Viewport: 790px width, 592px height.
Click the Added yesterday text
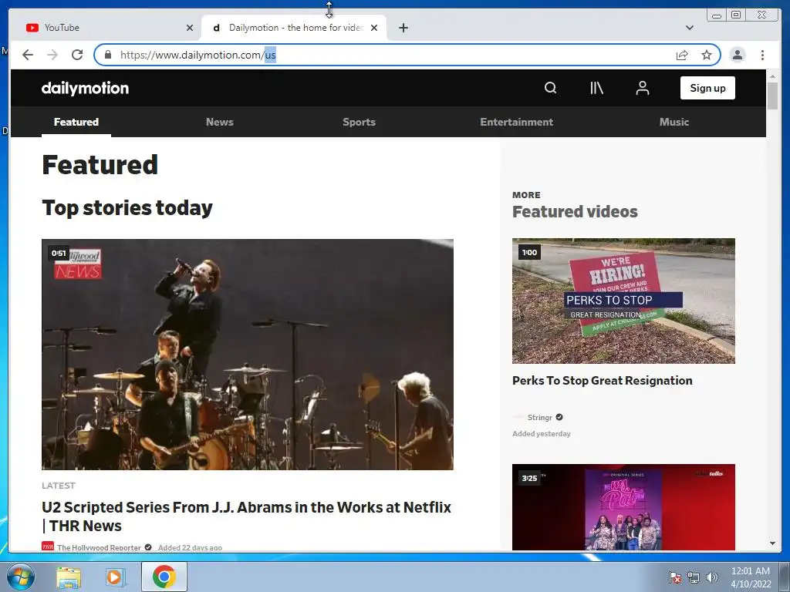(542, 434)
